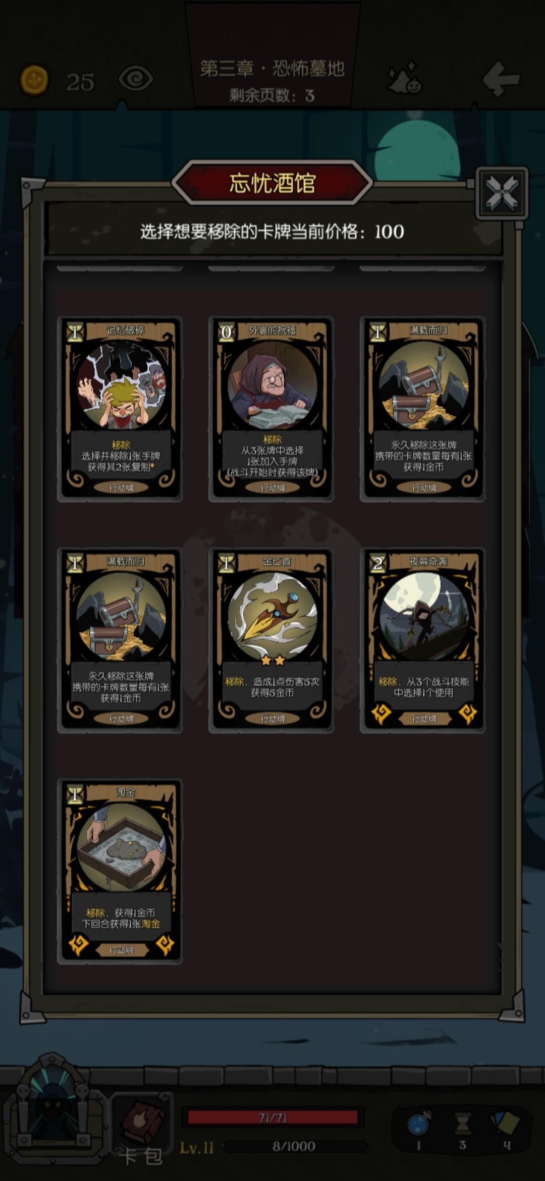
Task: Open the pumpkin ghost event icon
Action: click(x=405, y=78)
